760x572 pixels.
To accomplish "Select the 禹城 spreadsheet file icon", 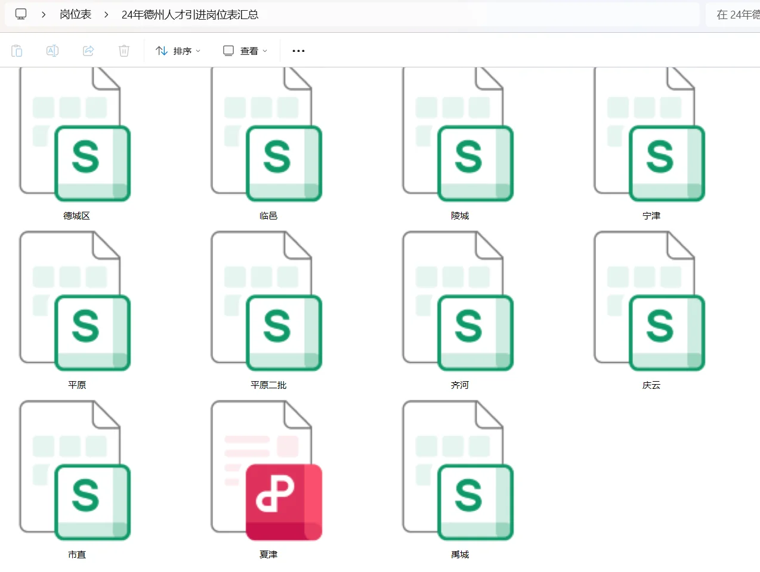I will tap(458, 471).
